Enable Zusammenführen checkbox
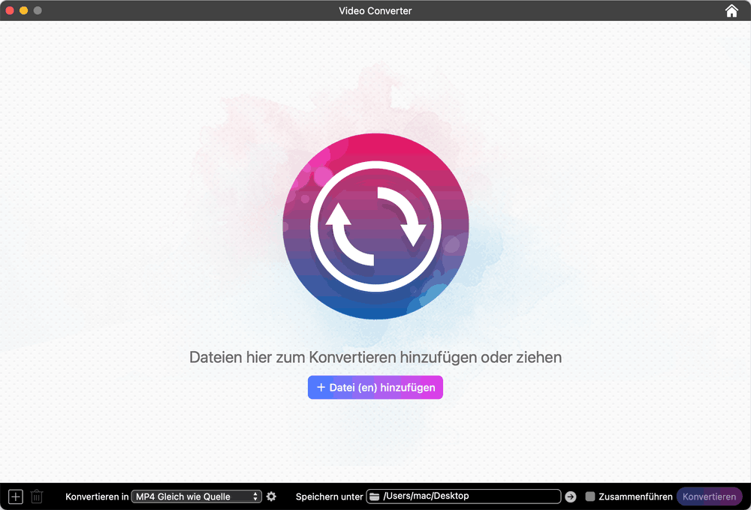Viewport: 751px width, 510px height. coord(590,496)
